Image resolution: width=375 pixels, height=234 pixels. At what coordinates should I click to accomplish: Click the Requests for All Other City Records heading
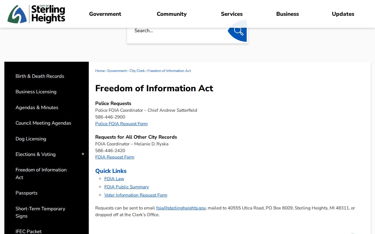(x=136, y=137)
